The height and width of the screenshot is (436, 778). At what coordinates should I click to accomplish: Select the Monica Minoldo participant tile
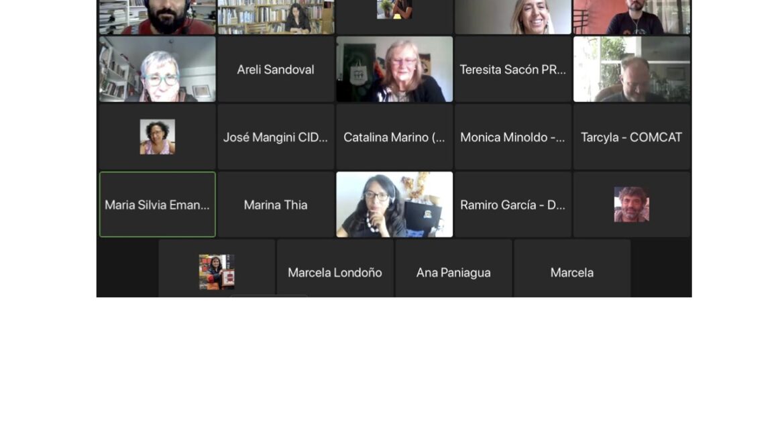click(x=512, y=137)
